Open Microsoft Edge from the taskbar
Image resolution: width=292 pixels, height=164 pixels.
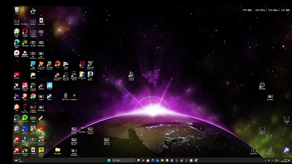(x=153, y=161)
